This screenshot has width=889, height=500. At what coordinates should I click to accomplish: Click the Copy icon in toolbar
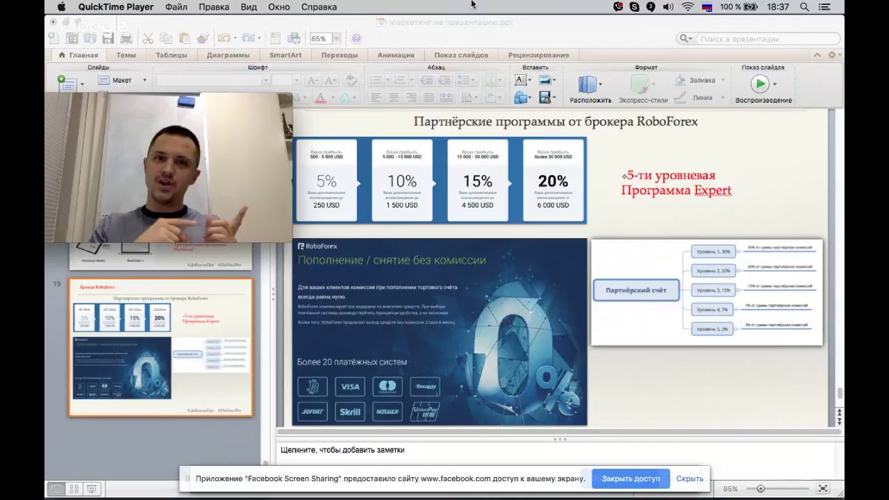pyautogui.click(x=165, y=39)
